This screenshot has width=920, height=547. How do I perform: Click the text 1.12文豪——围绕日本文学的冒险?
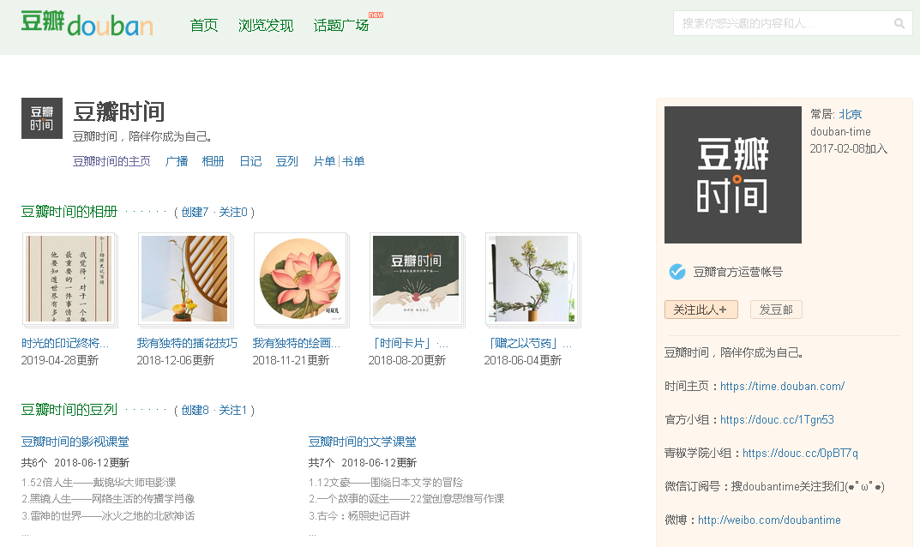386,483
